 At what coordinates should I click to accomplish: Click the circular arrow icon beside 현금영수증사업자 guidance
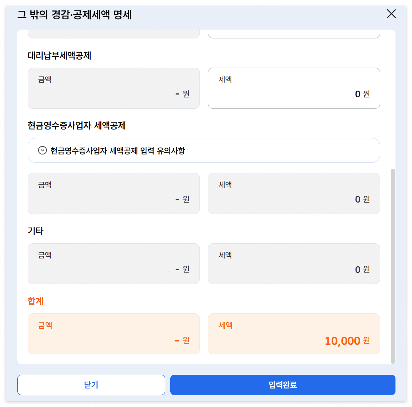pos(43,150)
